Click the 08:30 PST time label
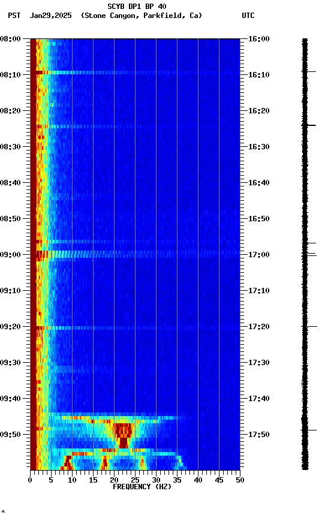This screenshot has height=518, width=331. coord(10,147)
